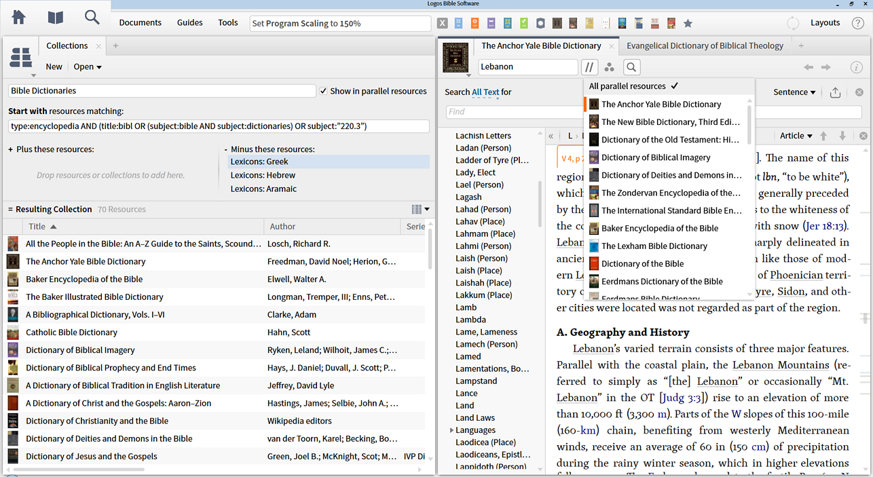Viewport: 873px width, 477px height.
Task: Add new tab beside Evangelical Dictionary
Action: pyautogui.click(x=801, y=45)
